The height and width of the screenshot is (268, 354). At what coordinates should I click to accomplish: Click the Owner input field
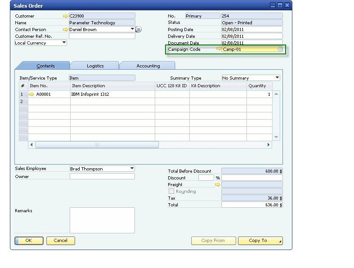pyautogui.click(x=102, y=177)
